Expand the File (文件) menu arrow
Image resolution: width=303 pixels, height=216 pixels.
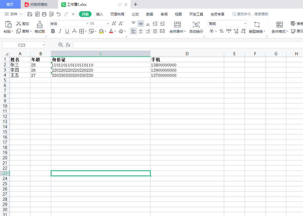[x=21, y=14]
